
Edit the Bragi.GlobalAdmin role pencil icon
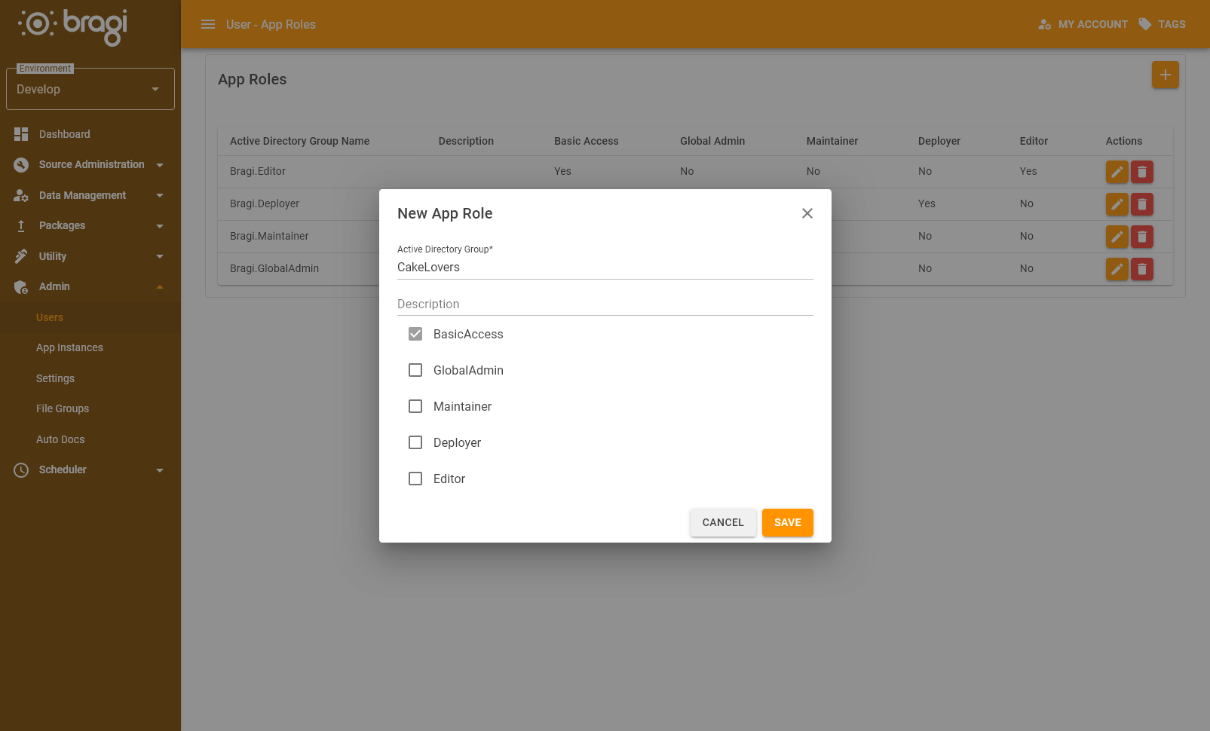pos(1117,269)
